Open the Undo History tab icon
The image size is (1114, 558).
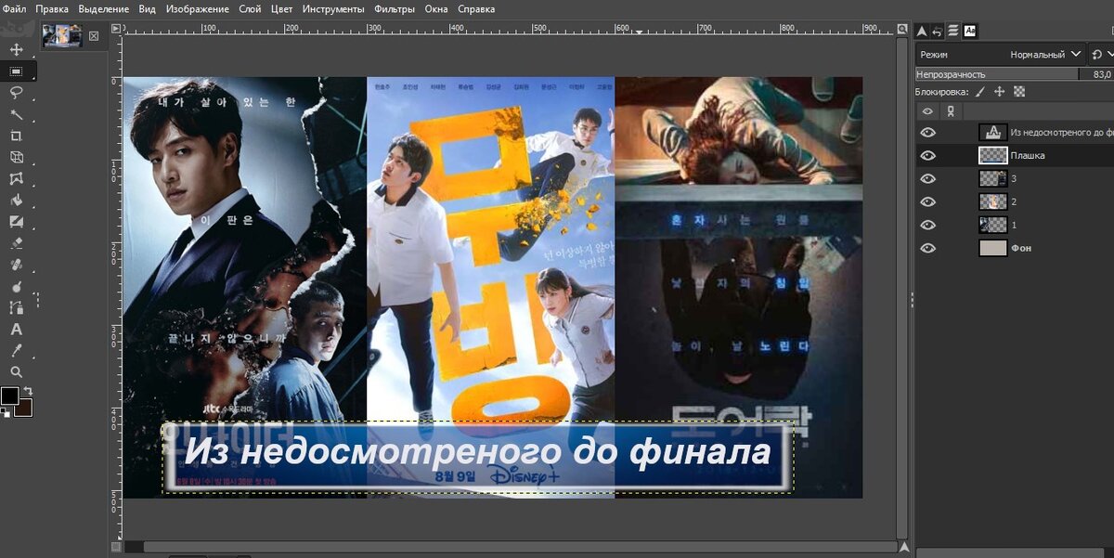coord(938,31)
